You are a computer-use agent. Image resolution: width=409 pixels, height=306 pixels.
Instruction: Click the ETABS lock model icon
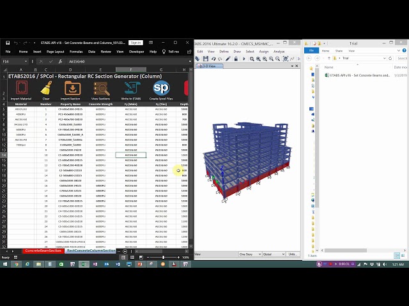point(236,59)
